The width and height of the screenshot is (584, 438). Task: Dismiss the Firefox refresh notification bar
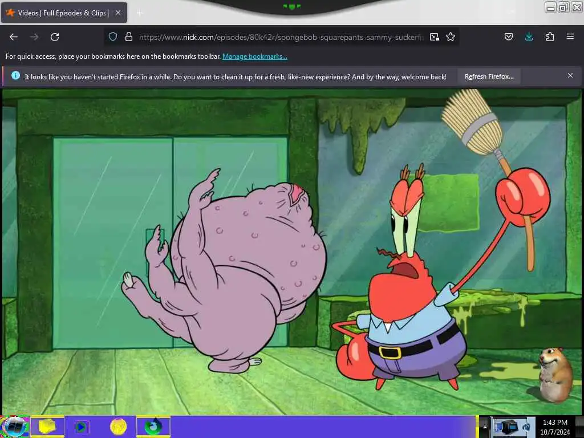pyautogui.click(x=570, y=76)
